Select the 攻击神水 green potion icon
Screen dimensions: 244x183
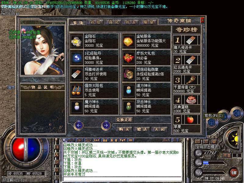[128, 107]
